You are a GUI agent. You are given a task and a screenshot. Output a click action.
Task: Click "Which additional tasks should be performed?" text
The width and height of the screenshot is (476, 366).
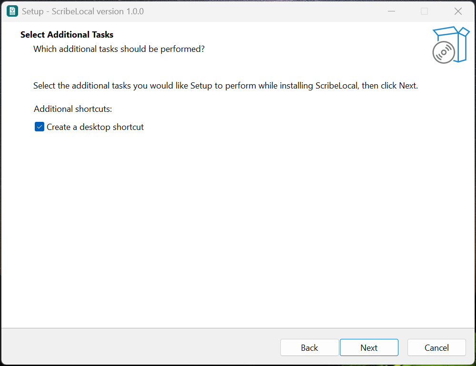119,49
